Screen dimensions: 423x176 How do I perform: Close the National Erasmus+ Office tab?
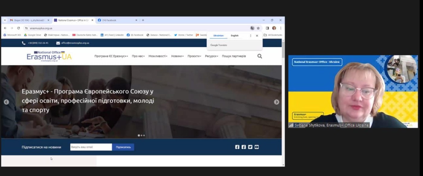click(93, 20)
